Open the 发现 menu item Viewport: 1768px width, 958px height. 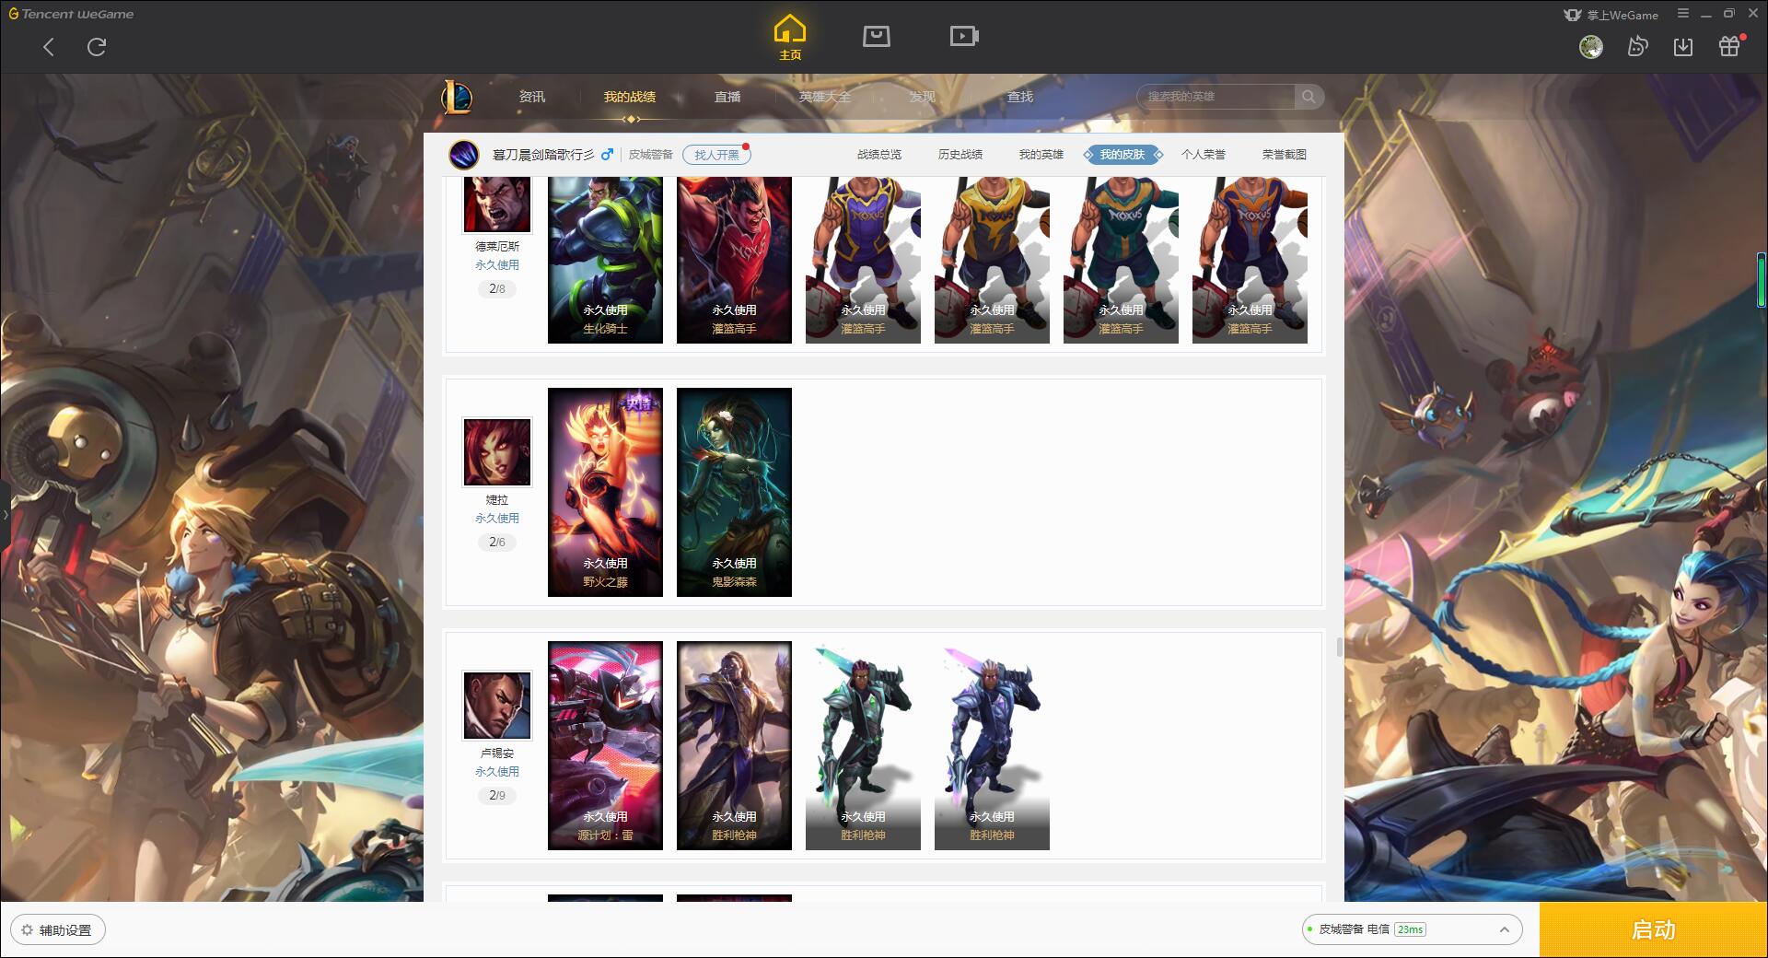922,97
